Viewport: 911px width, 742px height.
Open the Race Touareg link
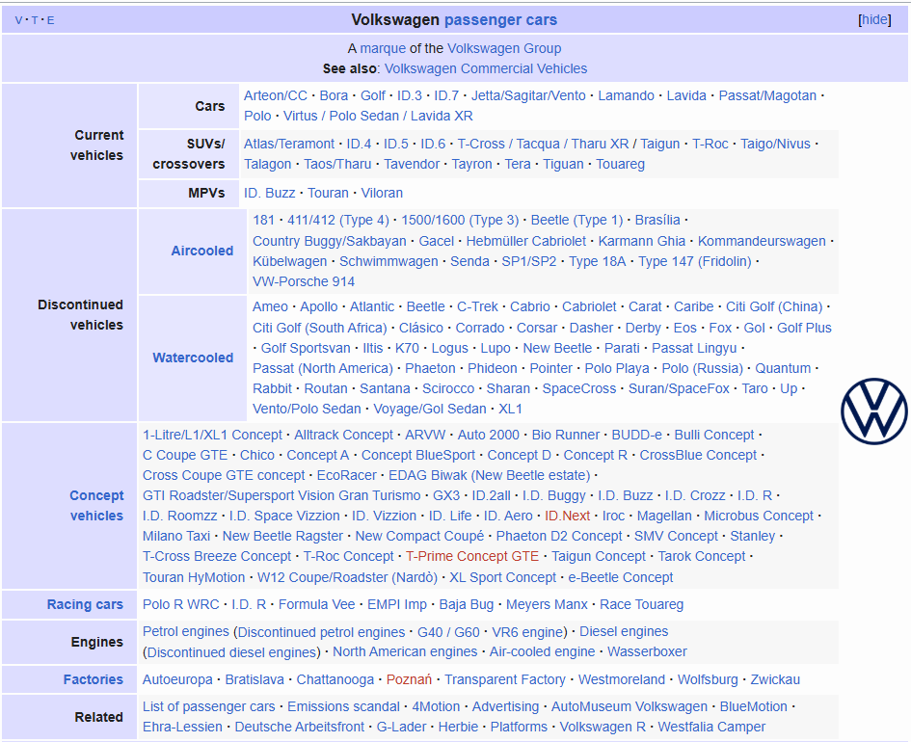click(x=641, y=604)
